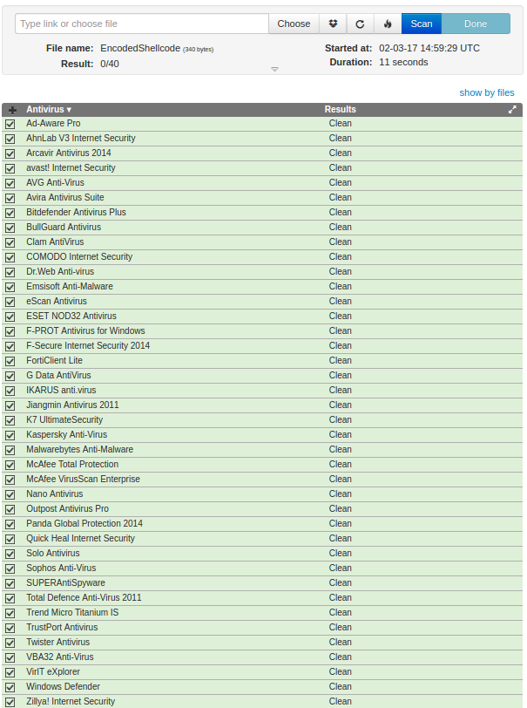Toggle the Zillya! Internet Security checkbox
Image resolution: width=527 pixels, height=708 pixels.
pos(10,702)
